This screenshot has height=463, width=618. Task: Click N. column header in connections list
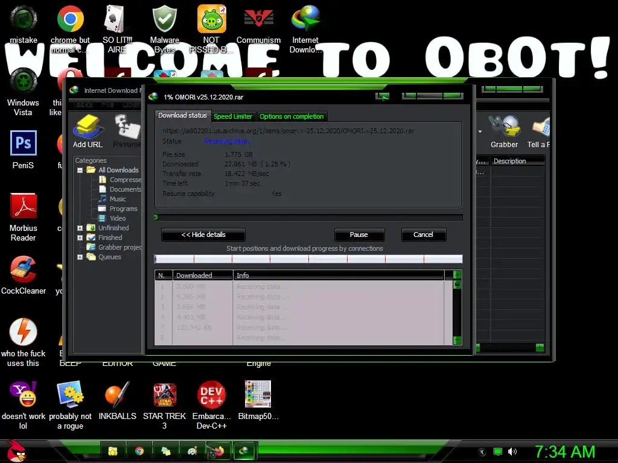pyautogui.click(x=163, y=275)
